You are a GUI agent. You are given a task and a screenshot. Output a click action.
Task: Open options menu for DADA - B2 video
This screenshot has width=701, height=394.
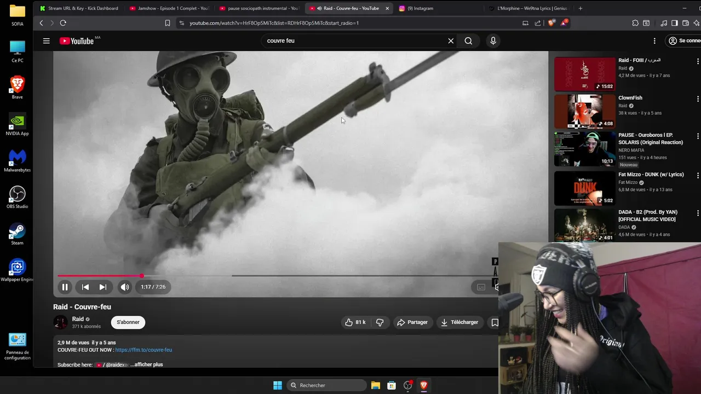698,213
